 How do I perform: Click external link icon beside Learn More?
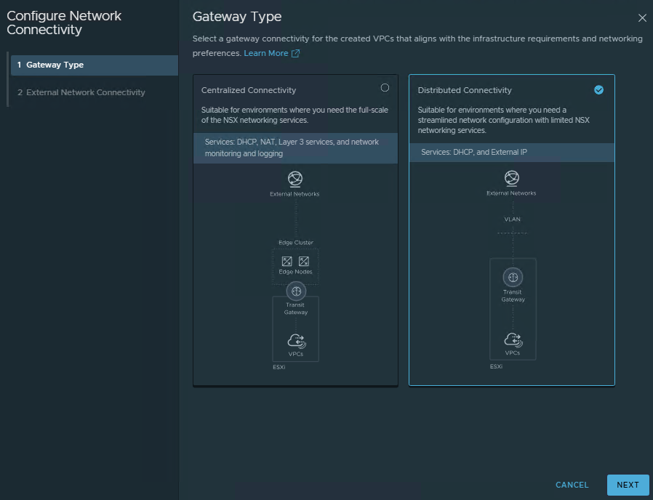pos(295,54)
